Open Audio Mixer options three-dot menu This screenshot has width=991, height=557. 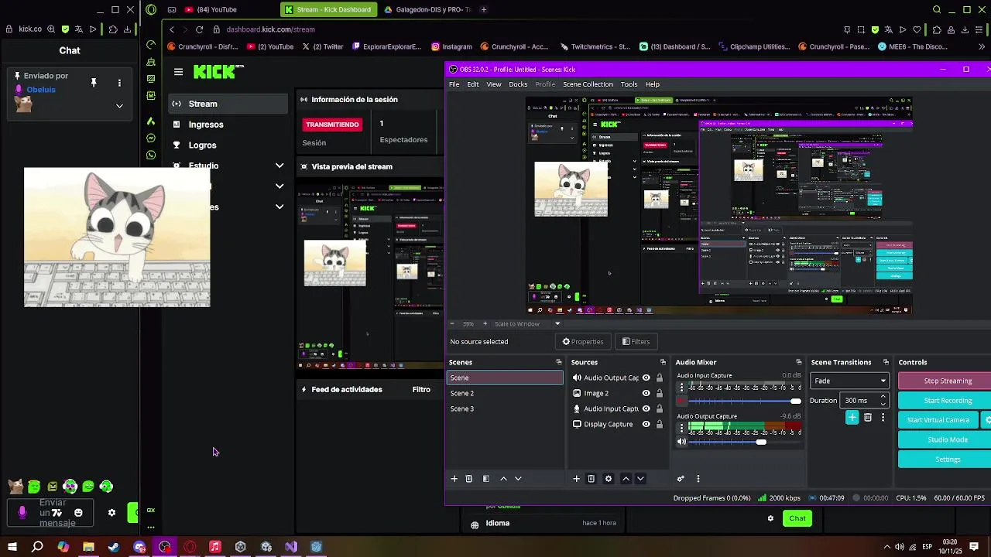[698, 479]
